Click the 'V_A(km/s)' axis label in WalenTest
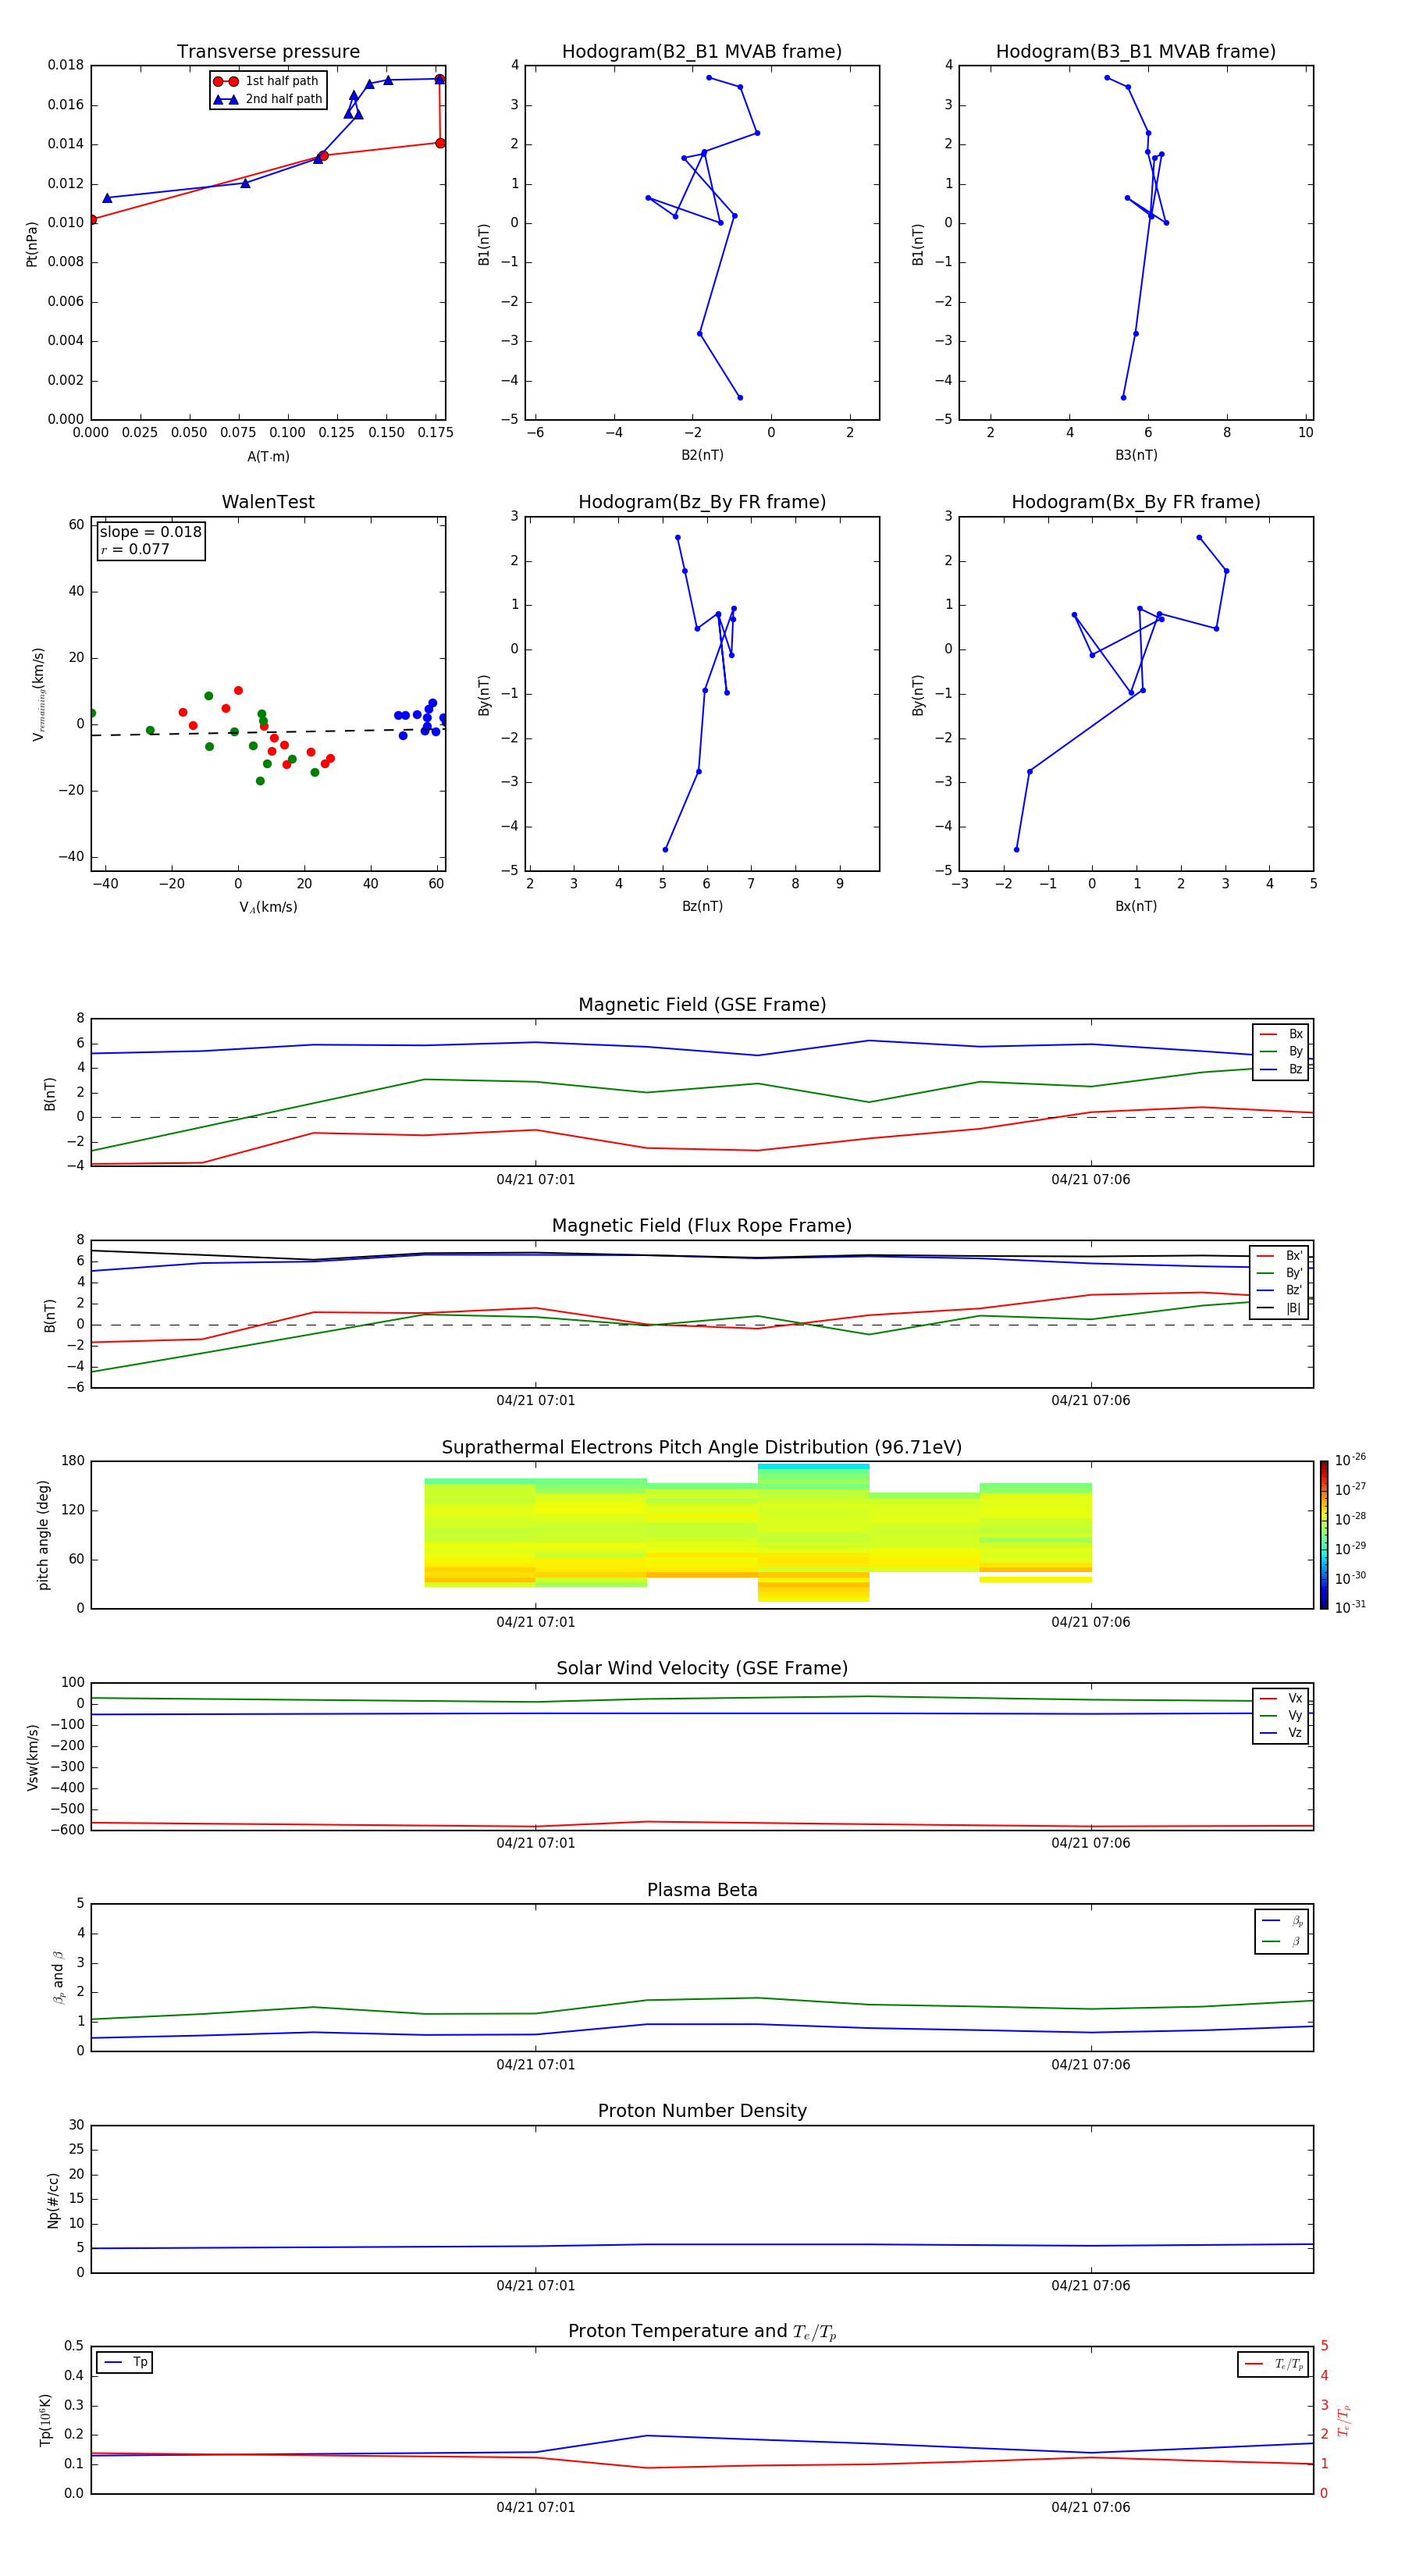1405x2576 pixels. point(268,907)
